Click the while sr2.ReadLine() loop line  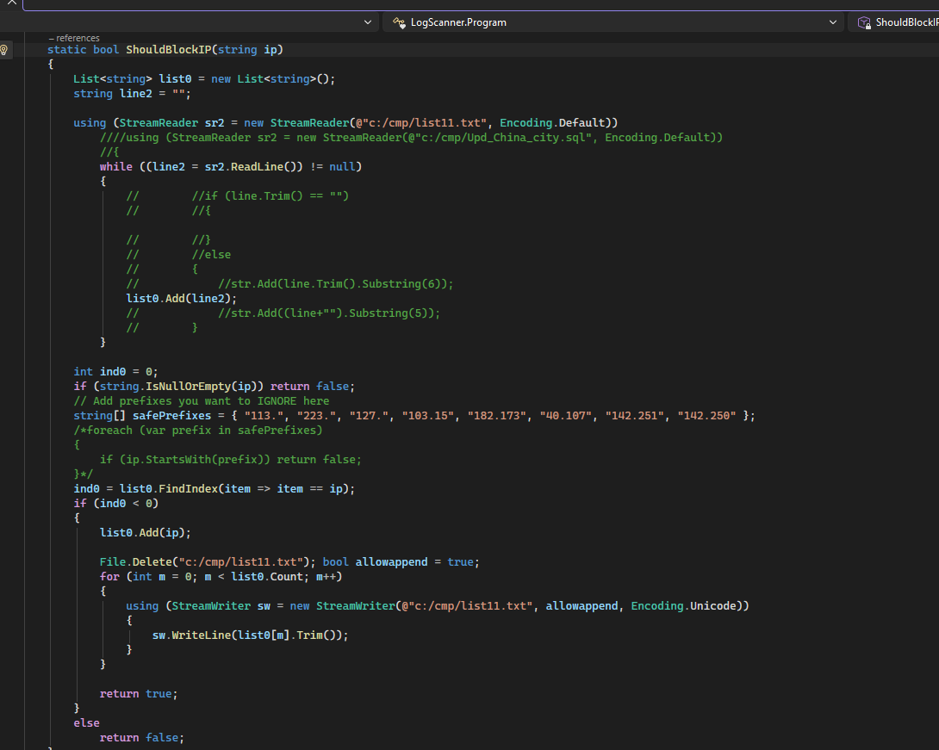231,166
